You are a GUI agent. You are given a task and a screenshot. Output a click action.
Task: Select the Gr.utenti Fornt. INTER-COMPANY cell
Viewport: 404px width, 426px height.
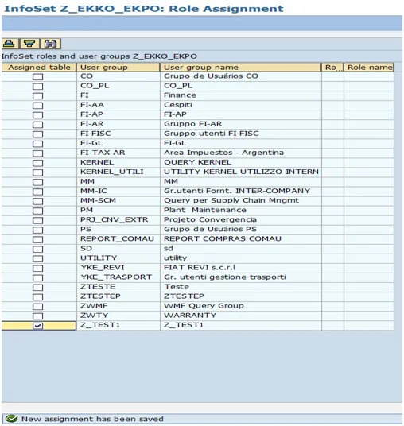pos(241,191)
